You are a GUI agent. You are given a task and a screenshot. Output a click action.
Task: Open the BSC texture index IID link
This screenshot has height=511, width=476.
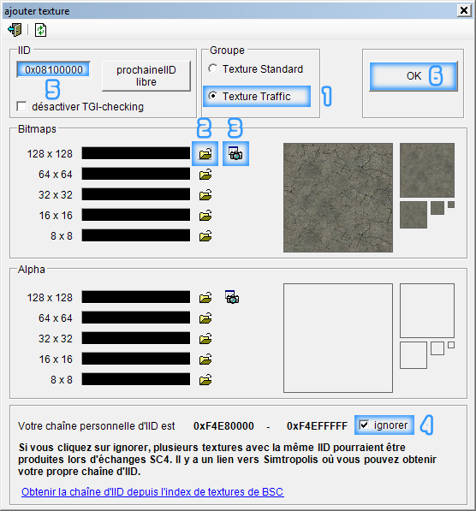152,492
